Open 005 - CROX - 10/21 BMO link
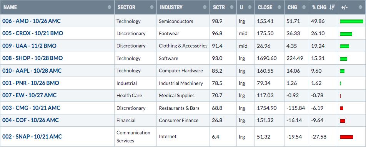Viewport: 366px width, 147px height. click(x=32, y=33)
